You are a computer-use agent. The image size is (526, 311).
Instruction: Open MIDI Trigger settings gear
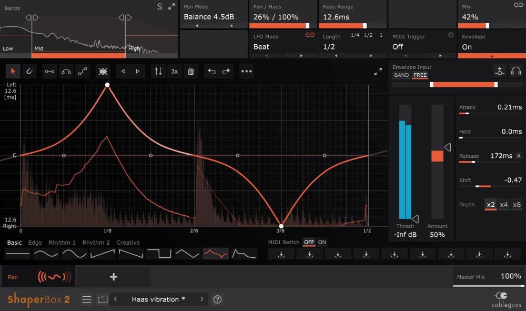click(x=451, y=35)
